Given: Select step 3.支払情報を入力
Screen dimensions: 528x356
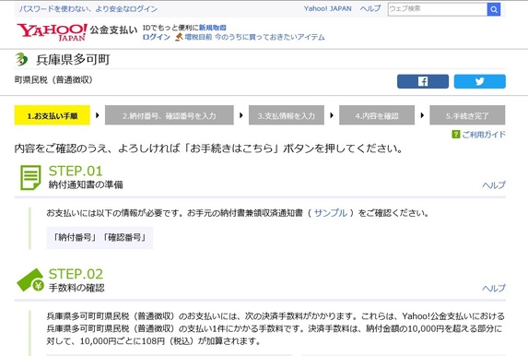Looking at the screenshot, I should pyautogui.click(x=287, y=115).
